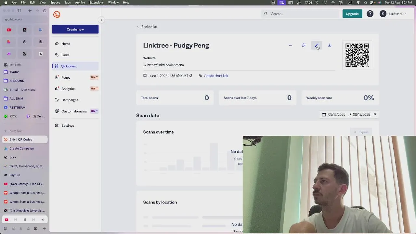Mute audio with the mini player speaker icon

43,220
